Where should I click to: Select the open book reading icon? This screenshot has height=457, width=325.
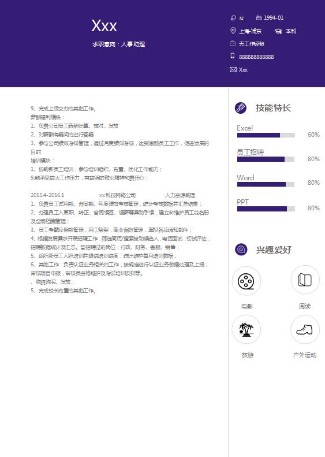305,280
